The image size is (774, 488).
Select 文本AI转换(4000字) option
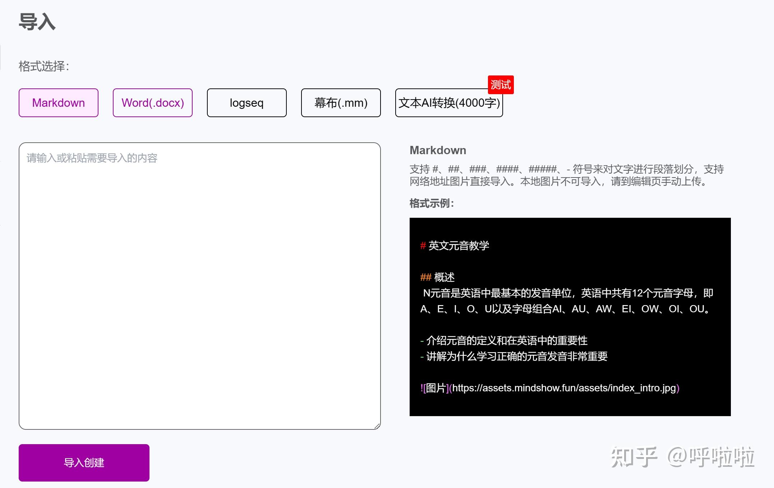(449, 103)
